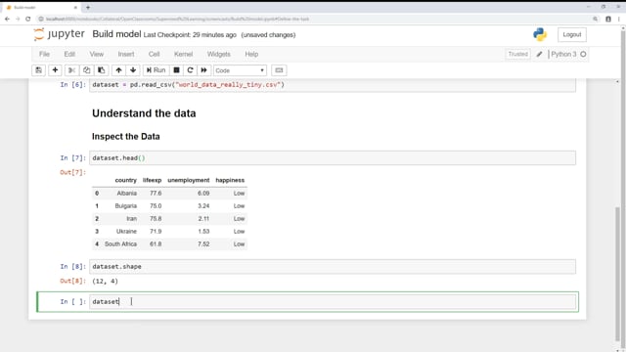This screenshot has width=626, height=352.
Task: Click the active cell containing dataset
Action: tap(333, 302)
